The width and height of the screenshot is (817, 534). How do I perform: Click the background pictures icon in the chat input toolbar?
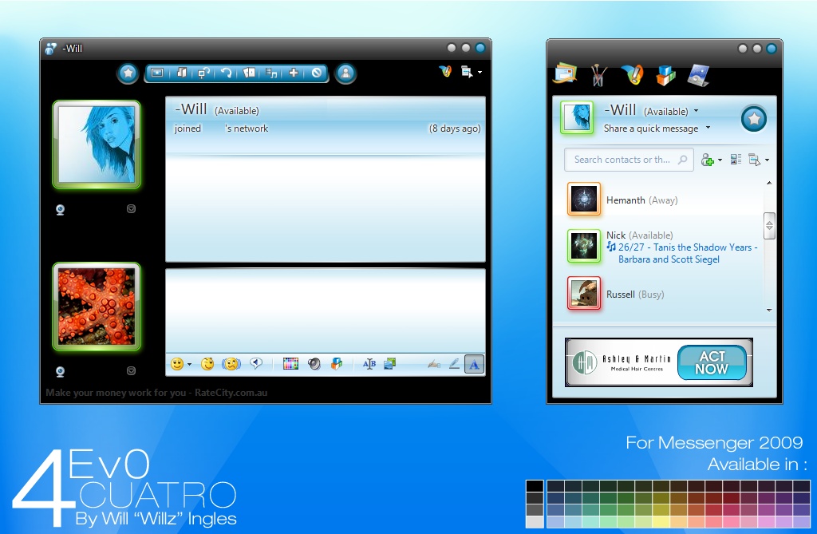(389, 364)
